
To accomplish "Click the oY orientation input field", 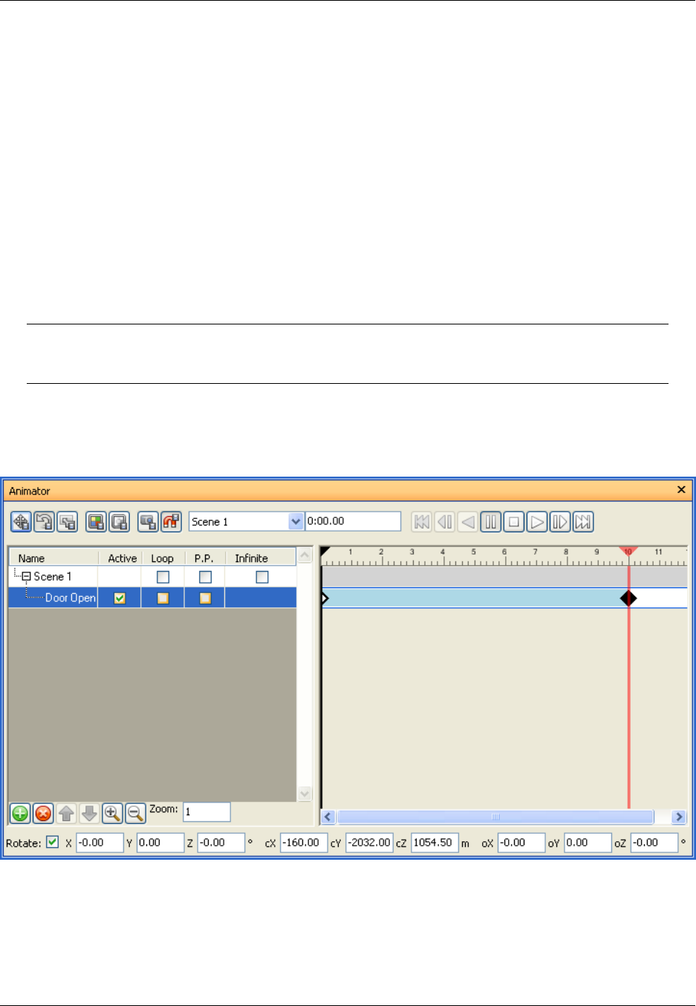I will [x=588, y=843].
